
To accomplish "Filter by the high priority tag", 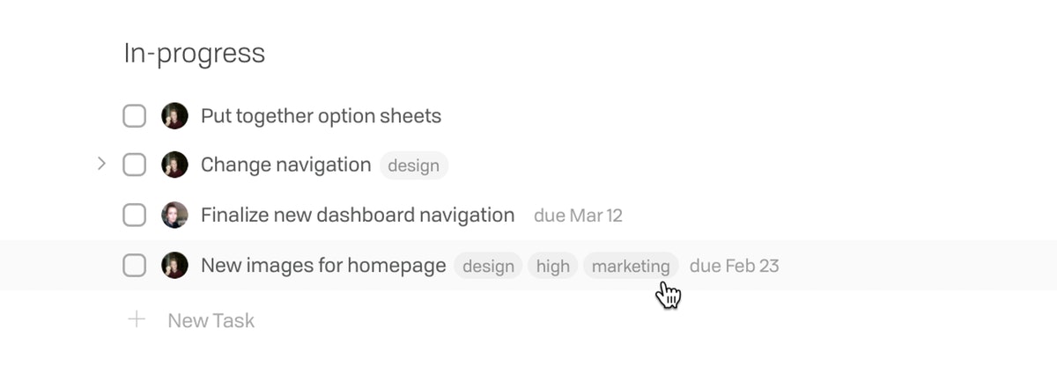I will click(x=553, y=266).
